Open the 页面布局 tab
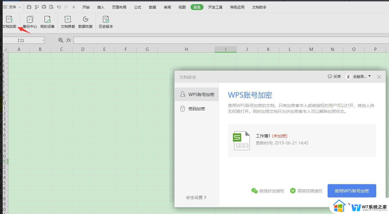This screenshot has height=214, width=389. 119,7
